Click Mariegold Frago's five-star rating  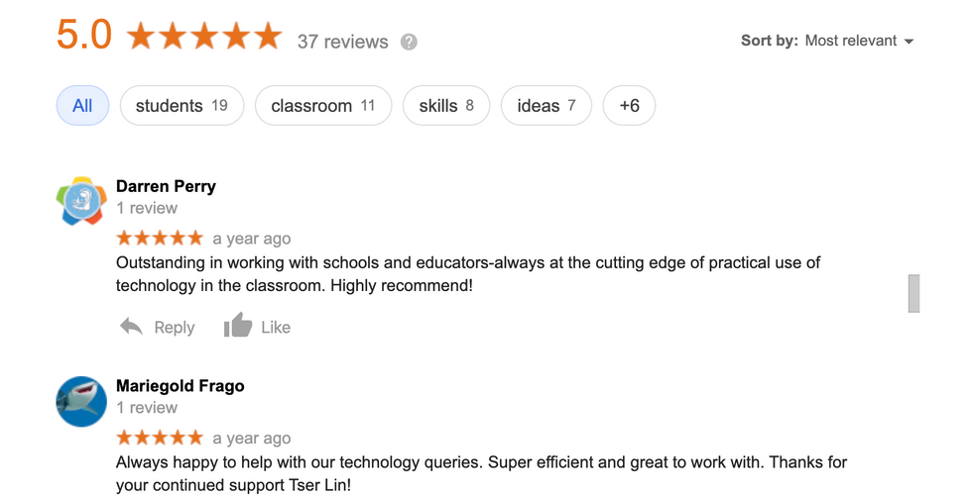[x=160, y=438]
